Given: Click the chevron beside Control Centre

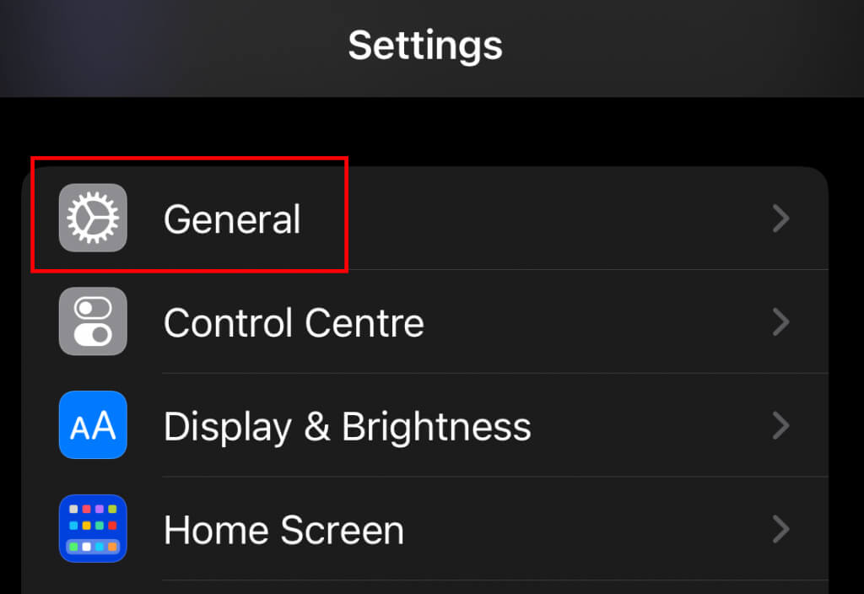Looking at the screenshot, I should 781,322.
